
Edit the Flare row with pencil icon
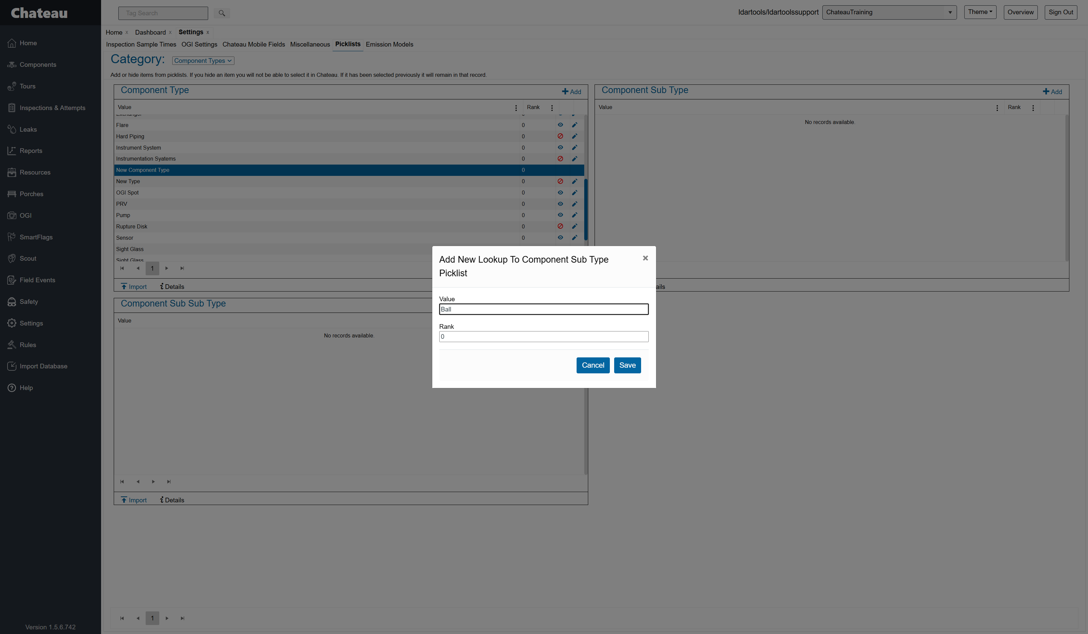click(x=575, y=125)
